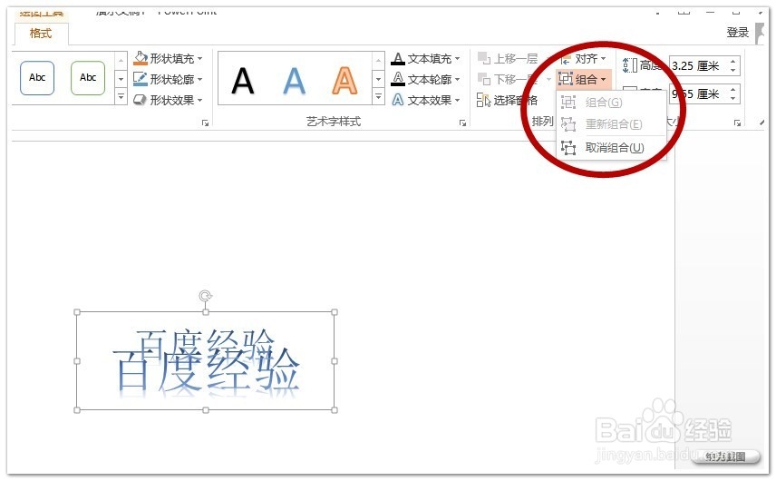Switch to the 格式 ribbon tab
Image resolution: width=776 pixels, height=481 pixels.
pyautogui.click(x=41, y=34)
